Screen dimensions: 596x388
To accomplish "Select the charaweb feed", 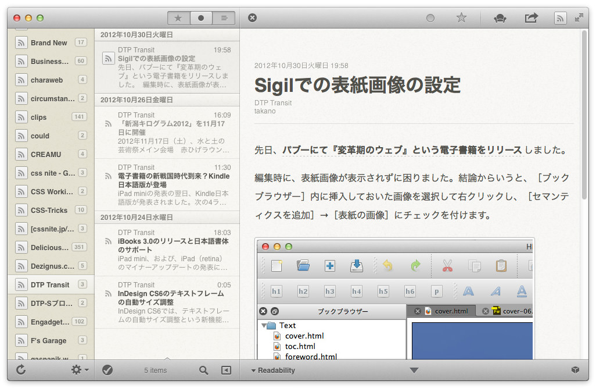I will point(51,80).
